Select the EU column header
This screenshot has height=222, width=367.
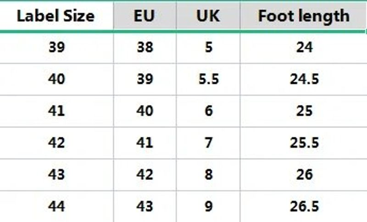145,16
